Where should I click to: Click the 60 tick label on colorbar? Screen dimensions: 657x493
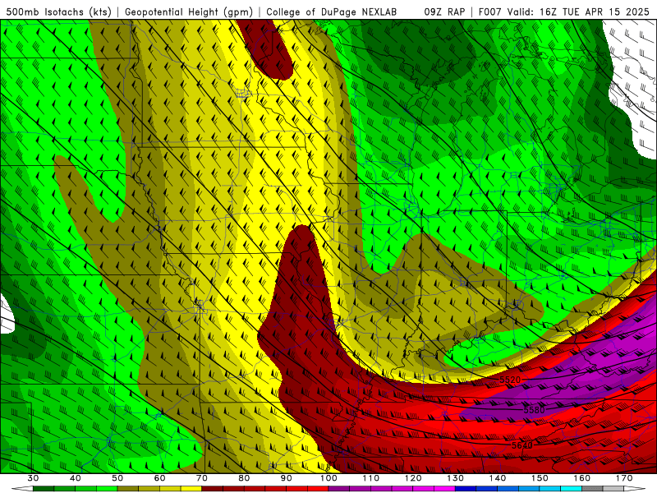coord(159,478)
